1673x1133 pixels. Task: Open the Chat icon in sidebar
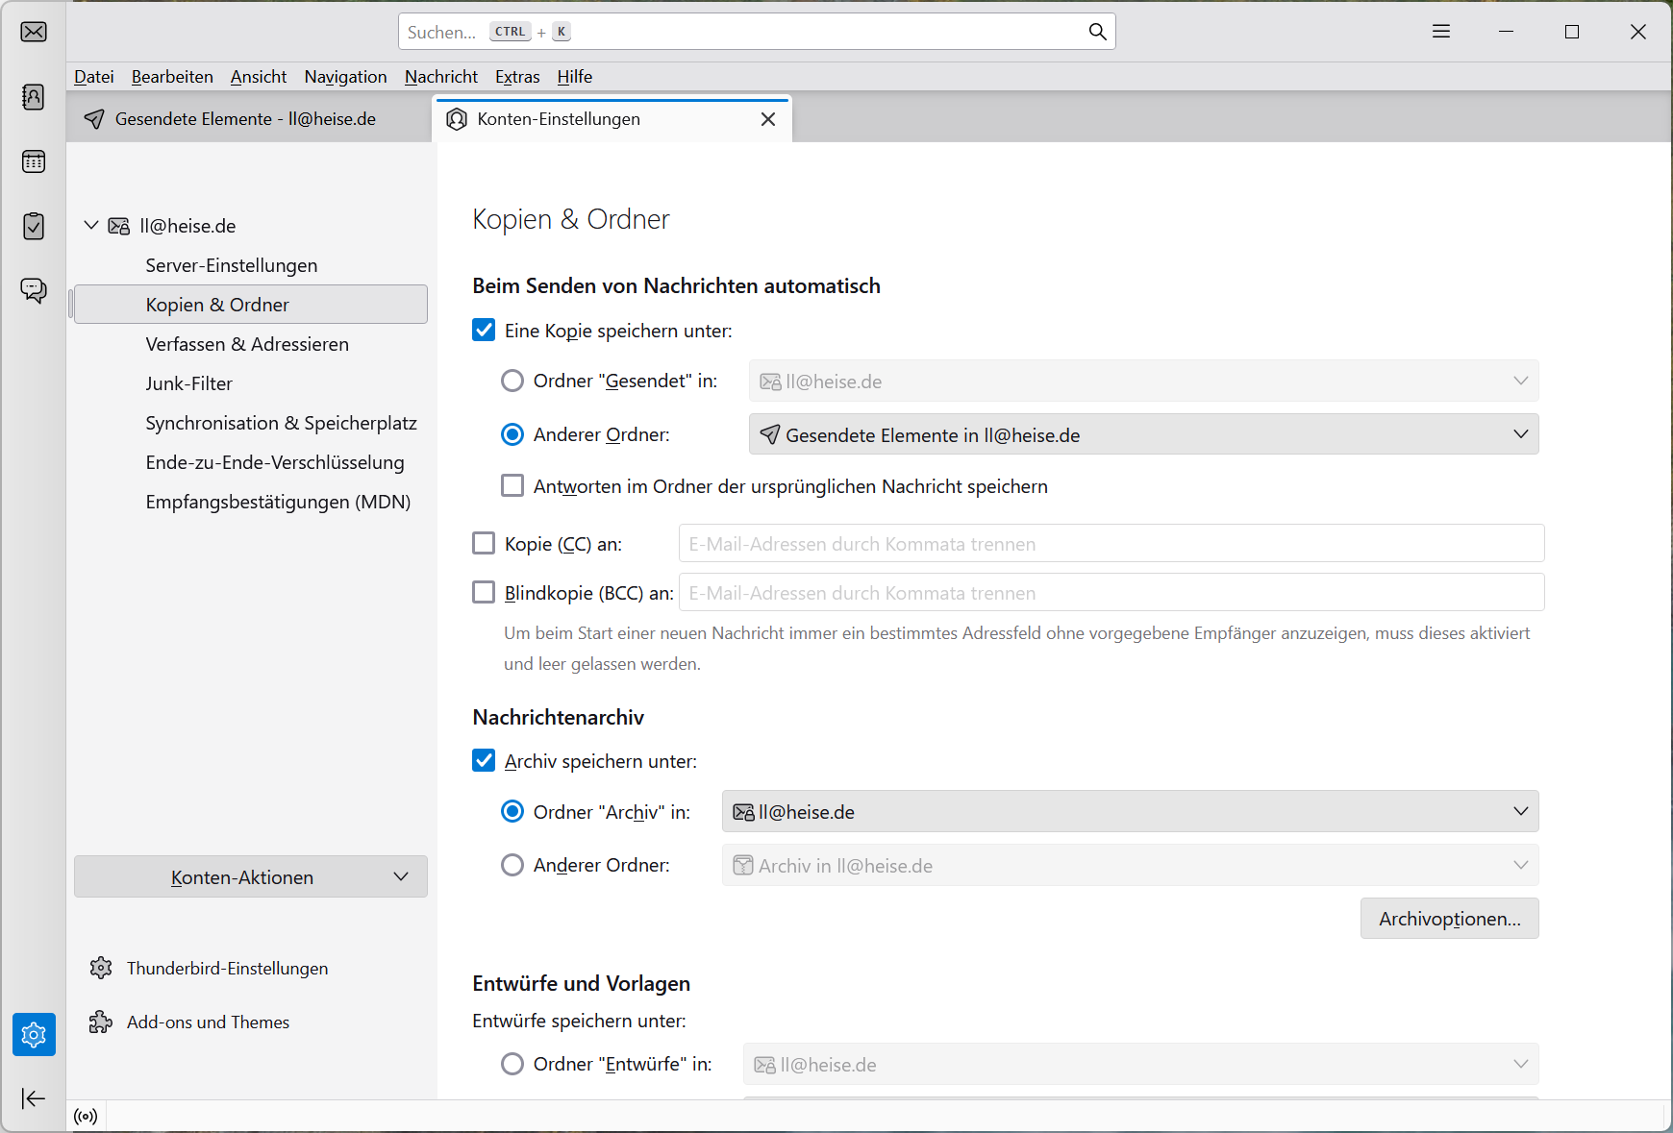[34, 289]
